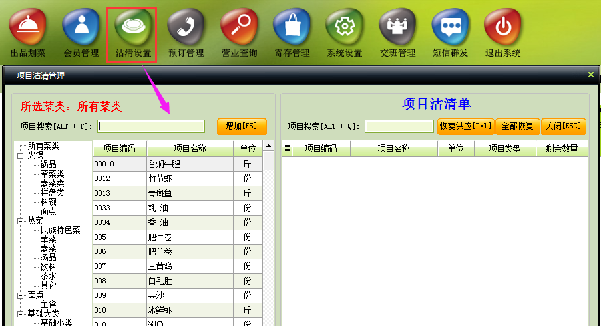
Task: Click the 增加[F5] button
Action: (x=242, y=126)
